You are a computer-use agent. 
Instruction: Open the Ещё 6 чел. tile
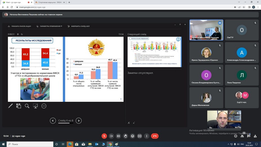point(242,98)
